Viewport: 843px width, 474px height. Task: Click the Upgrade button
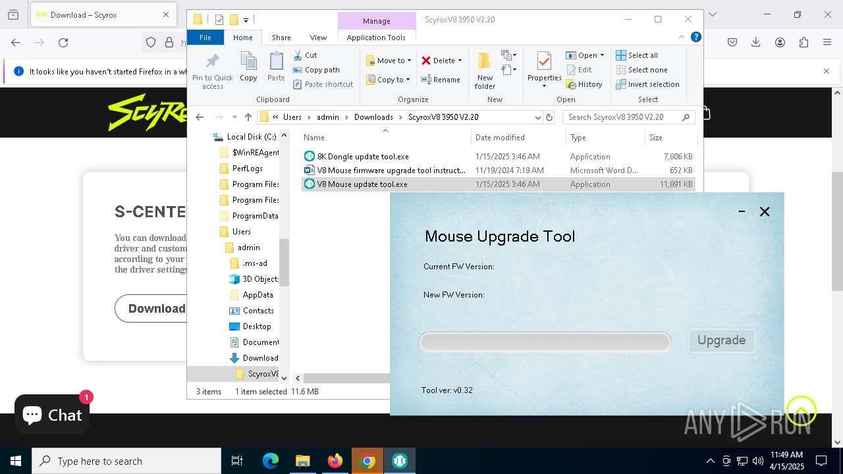(721, 340)
